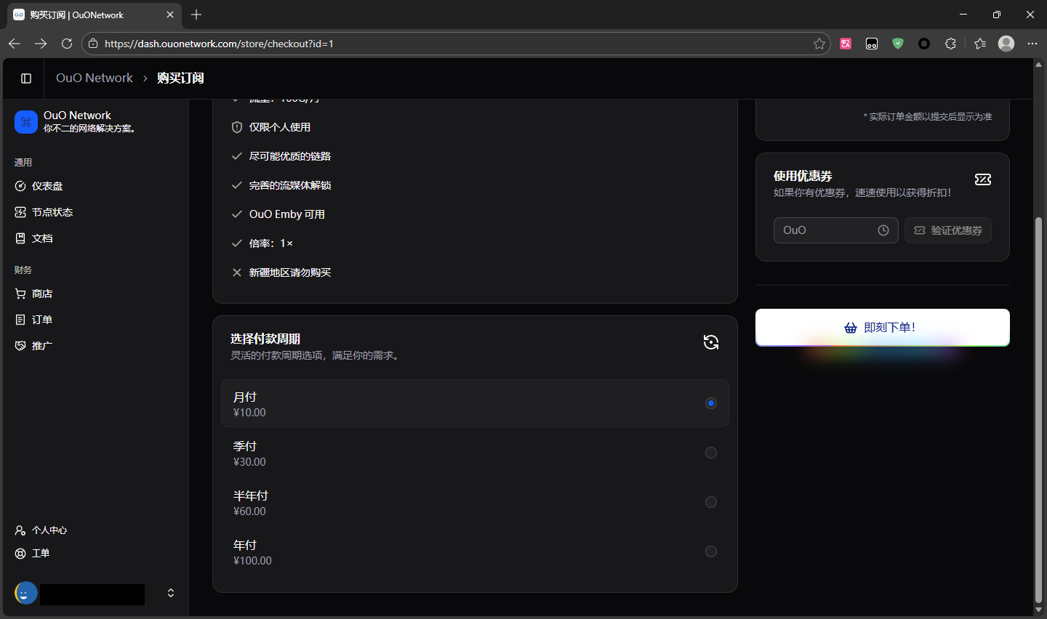The height and width of the screenshot is (619, 1047).
Task: Toggle the sidebar panel icon
Action: (x=26, y=78)
